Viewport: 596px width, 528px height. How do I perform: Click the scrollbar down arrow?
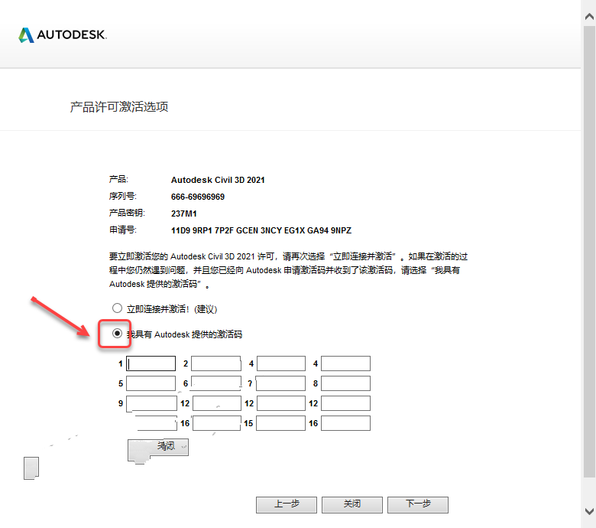click(589, 511)
